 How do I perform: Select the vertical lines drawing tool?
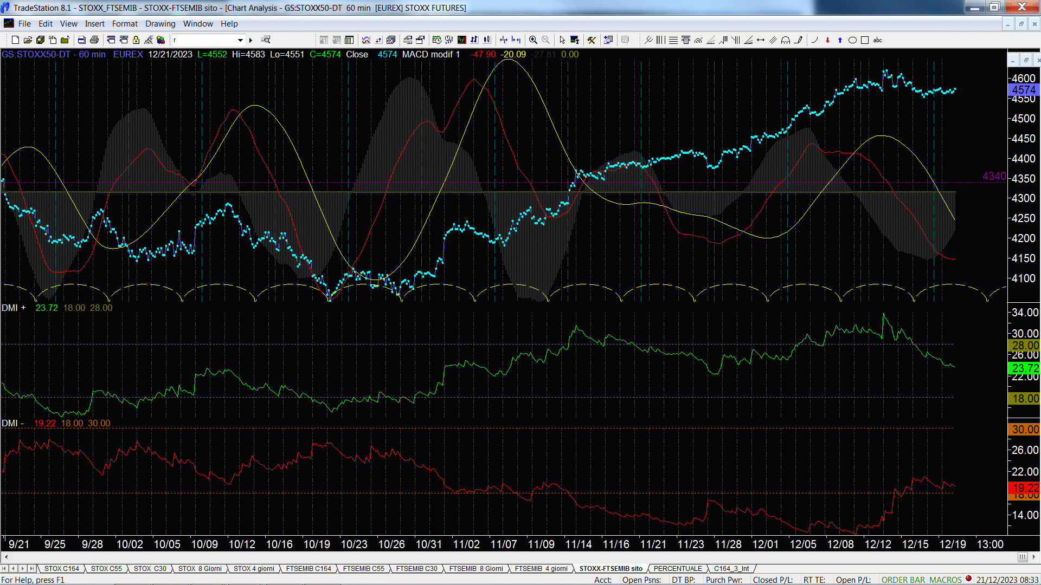(660, 40)
